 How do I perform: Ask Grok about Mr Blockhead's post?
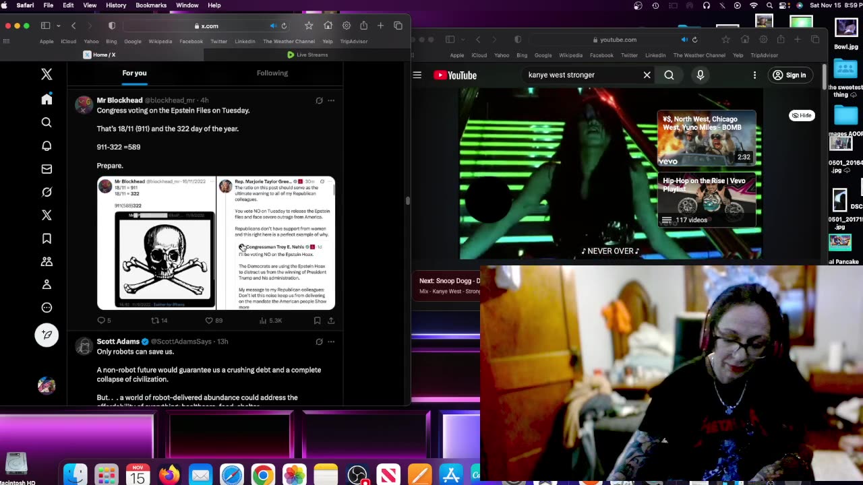pos(319,100)
